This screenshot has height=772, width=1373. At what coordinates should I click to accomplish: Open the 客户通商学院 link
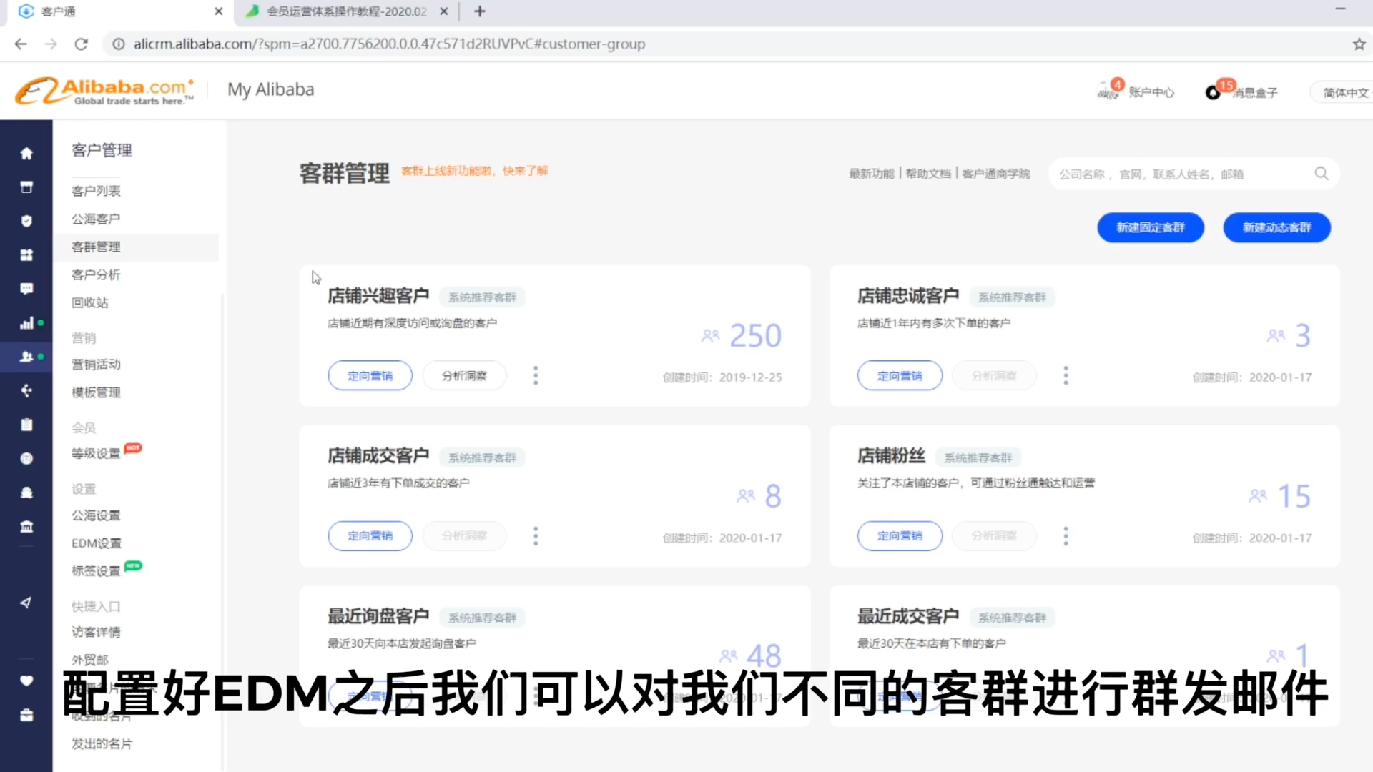995,174
